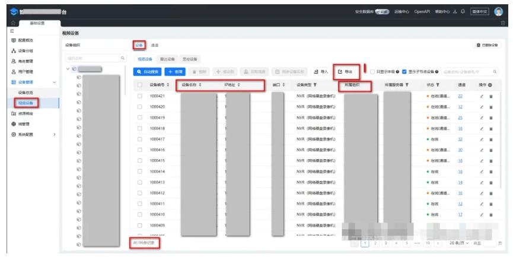
Task: Select the 雷达设备 sub-tab
Action: coord(168,59)
